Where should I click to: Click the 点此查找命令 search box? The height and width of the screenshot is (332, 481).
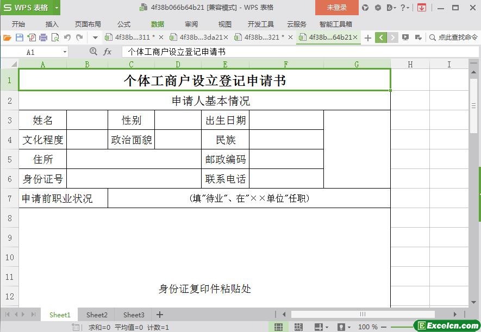coord(454,37)
